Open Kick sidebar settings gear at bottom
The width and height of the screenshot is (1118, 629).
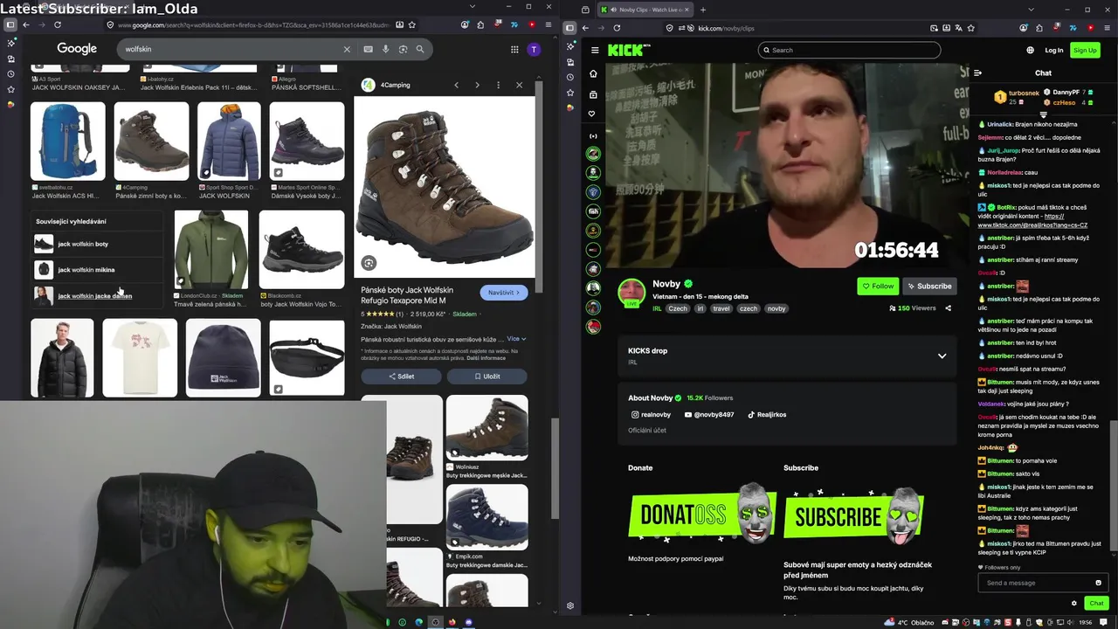point(570,605)
